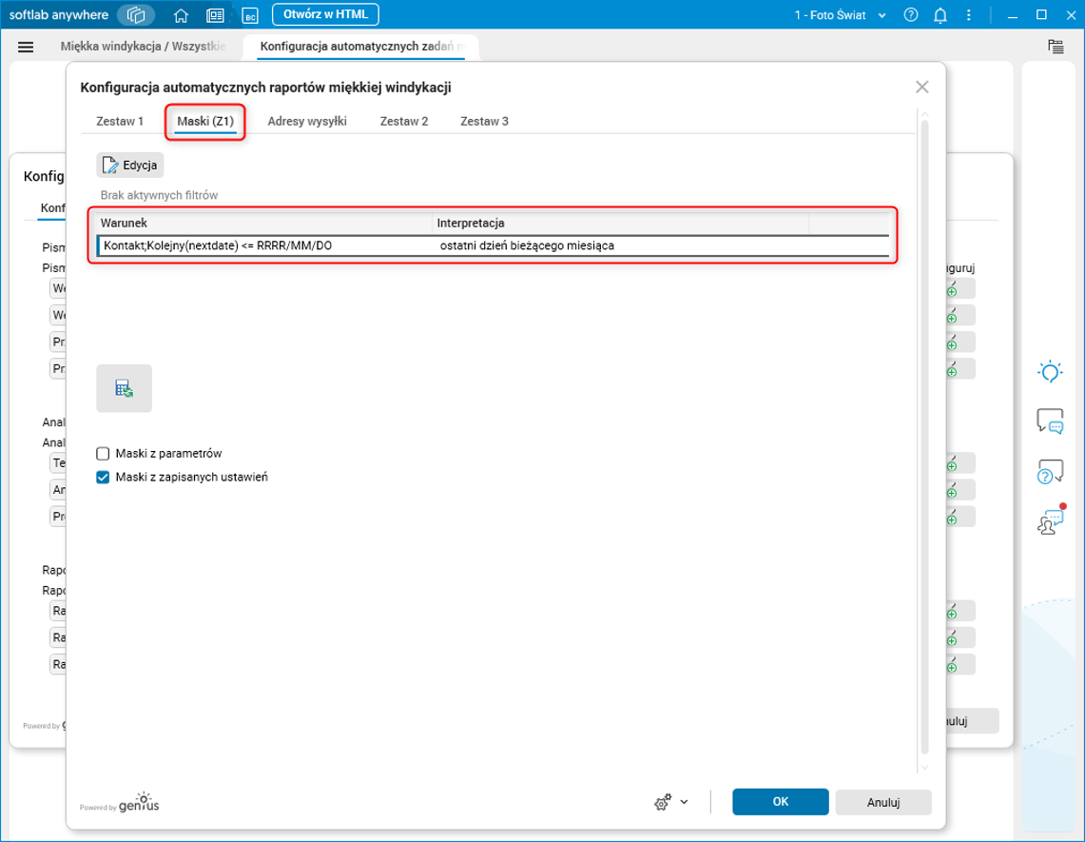Viewport: 1085px width, 842px height.
Task: Open the news panel icon in the title bar
Action: (x=215, y=15)
